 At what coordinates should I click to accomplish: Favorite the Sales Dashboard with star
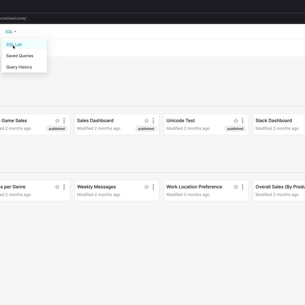146,121
